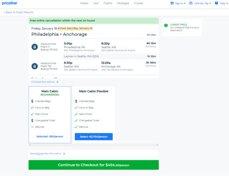
Task: Select Main Cabin Flexible for +$1,754/person
Action: coord(94,136)
